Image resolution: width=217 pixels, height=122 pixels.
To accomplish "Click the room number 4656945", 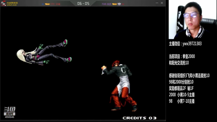I will pos(9,117).
